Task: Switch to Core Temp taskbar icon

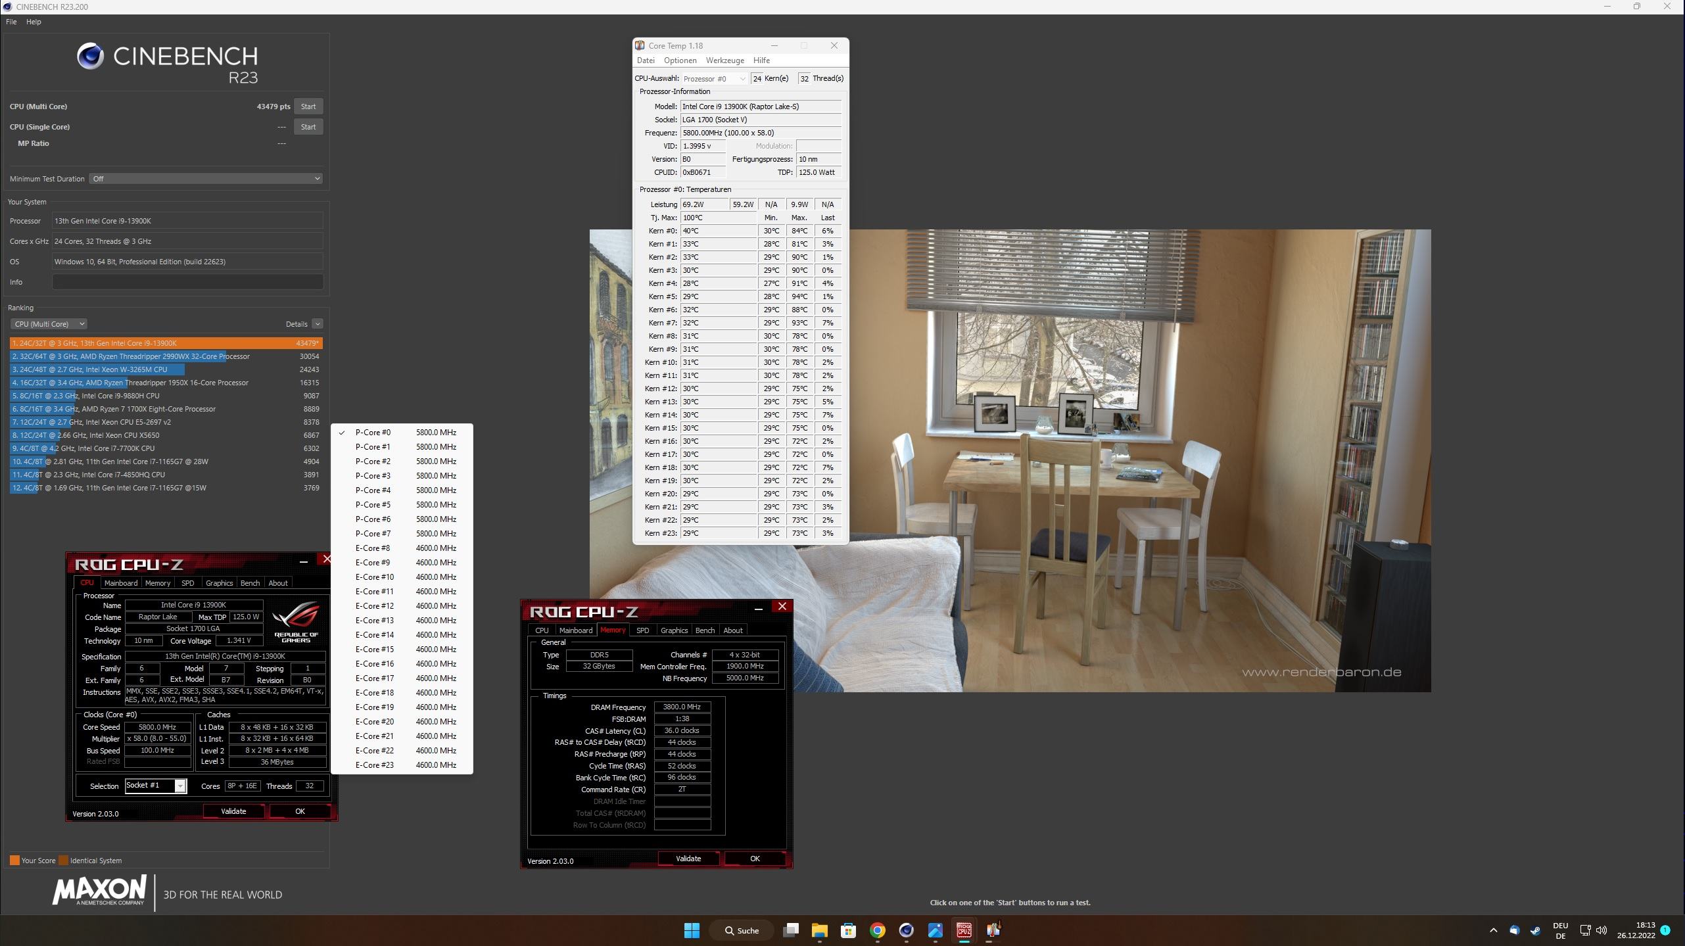Action: point(993,930)
